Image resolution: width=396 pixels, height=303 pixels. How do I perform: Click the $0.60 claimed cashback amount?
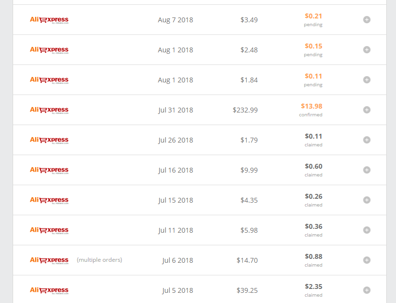pyautogui.click(x=313, y=166)
